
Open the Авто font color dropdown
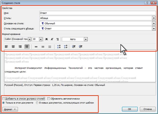pyautogui.click(x=86, y=39)
